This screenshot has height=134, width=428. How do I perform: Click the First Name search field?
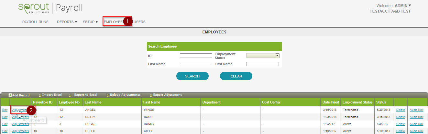(x=262, y=64)
